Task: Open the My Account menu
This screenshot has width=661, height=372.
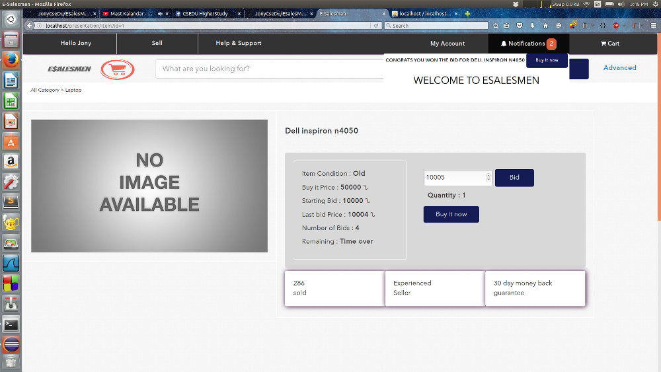Action: [x=447, y=44]
